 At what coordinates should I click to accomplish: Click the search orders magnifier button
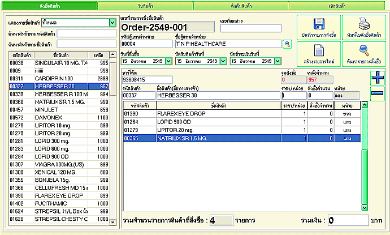point(364,54)
